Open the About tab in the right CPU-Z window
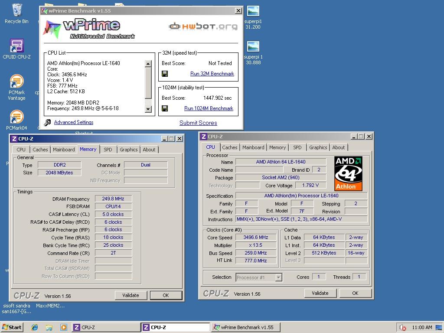This screenshot has width=444, height=333. 338,147
